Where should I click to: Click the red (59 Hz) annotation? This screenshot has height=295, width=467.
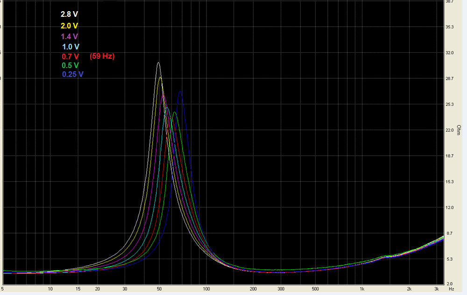coord(102,56)
